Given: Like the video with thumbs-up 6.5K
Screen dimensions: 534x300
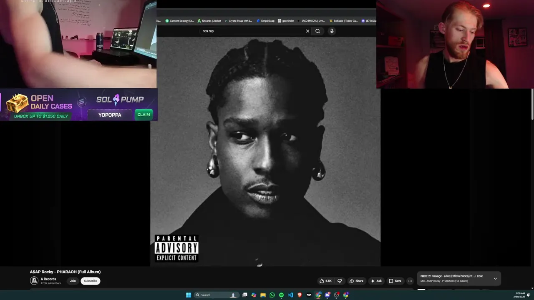Looking at the screenshot, I should coord(325,281).
